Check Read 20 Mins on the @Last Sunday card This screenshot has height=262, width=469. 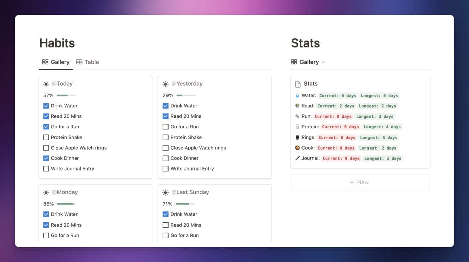pyautogui.click(x=165, y=225)
